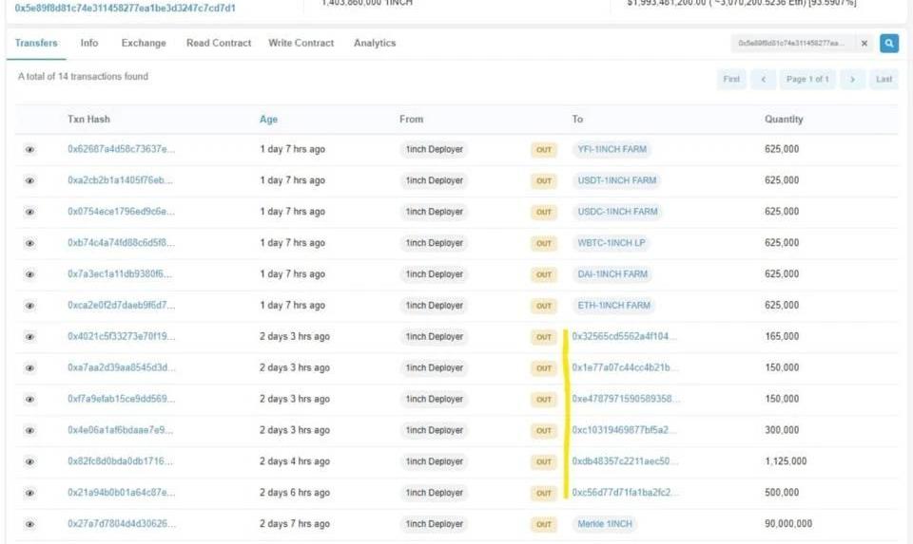This screenshot has height=544, width=913.
Task: Click '2 days 6 hrs ago' age cell
Action: 295,493
